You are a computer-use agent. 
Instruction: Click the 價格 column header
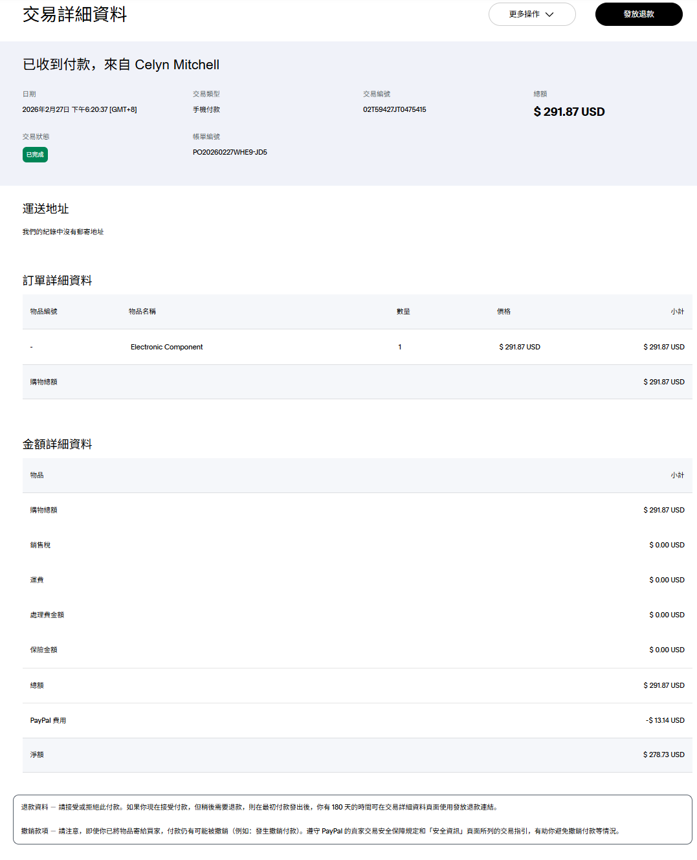click(x=503, y=312)
